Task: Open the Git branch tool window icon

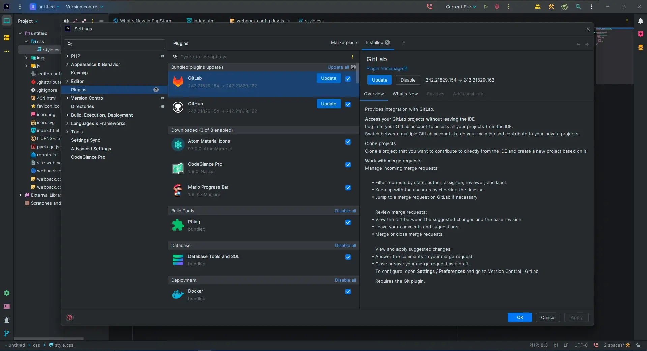Action: pos(7,333)
